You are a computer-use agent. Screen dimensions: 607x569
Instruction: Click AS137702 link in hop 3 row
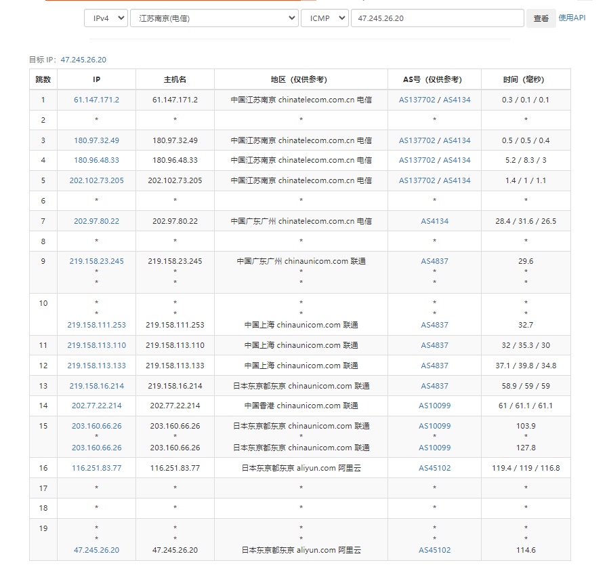[417, 140]
